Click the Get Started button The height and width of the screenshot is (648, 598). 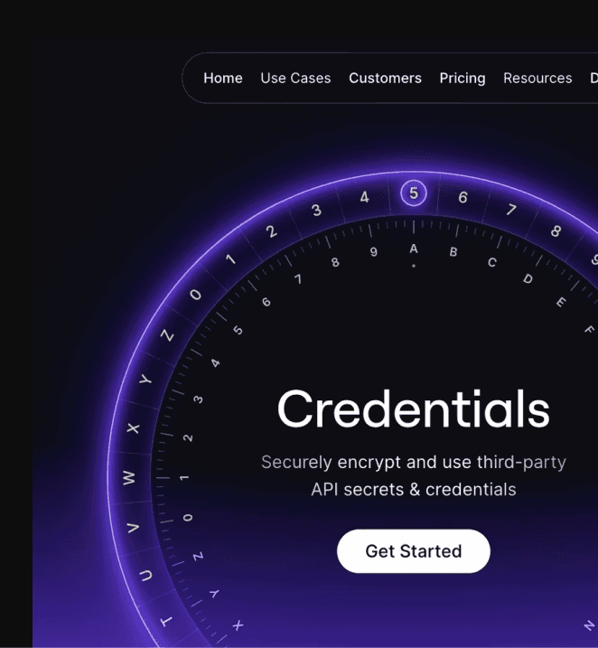(414, 551)
